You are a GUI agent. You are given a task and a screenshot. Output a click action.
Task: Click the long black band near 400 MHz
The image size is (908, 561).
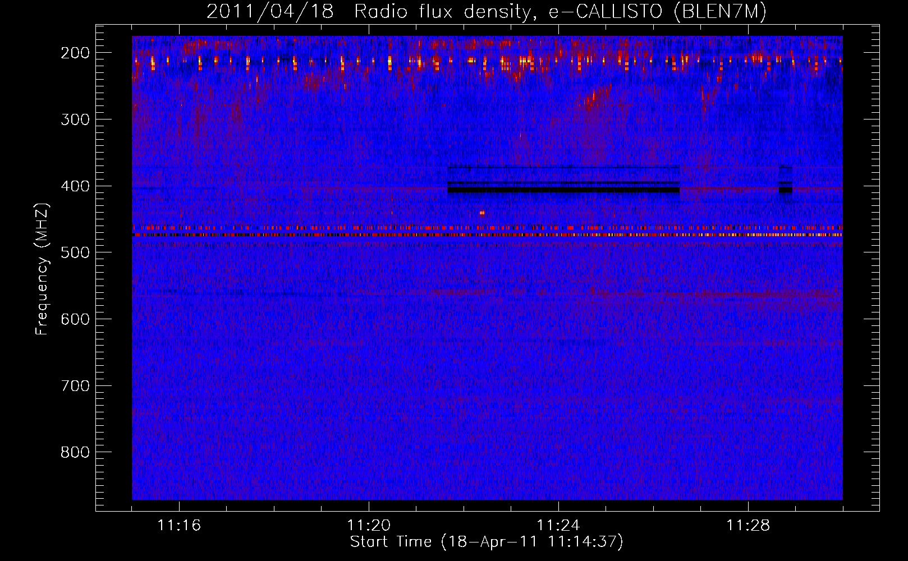click(563, 190)
